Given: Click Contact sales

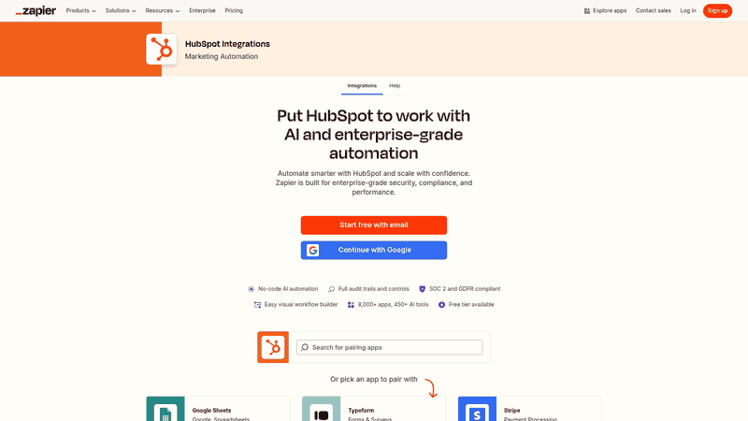Looking at the screenshot, I should click(x=653, y=10).
